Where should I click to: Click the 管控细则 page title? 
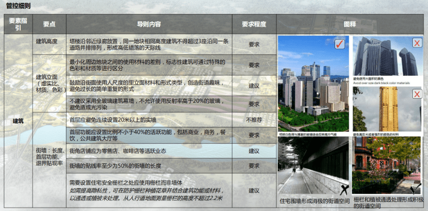[x=18, y=6]
